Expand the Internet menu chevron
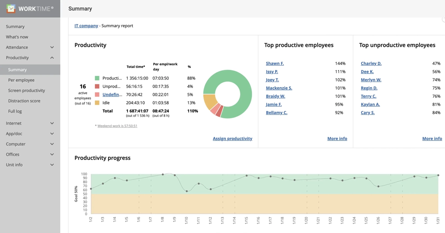The image size is (445, 233). (52, 123)
